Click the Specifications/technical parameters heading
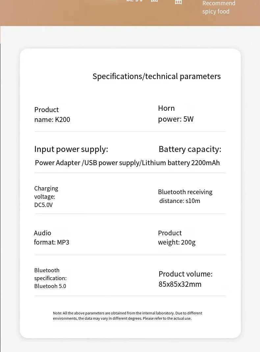260x352 pixels. point(157,76)
